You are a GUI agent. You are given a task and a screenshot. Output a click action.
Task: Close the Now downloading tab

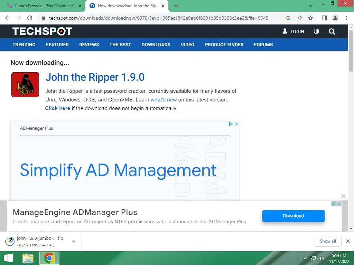coord(163,6)
